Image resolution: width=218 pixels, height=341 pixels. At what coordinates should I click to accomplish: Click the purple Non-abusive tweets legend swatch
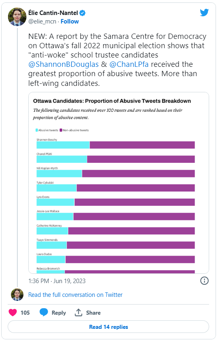click(61, 130)
